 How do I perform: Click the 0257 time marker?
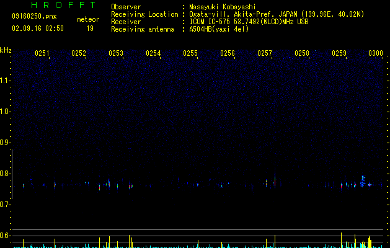coord(265,53)
